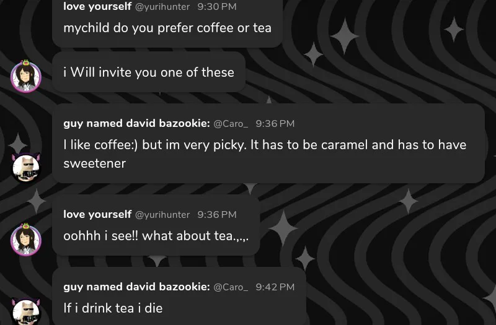
Task: Click "love yourself" username above the "oohhh i see" message
Action: pyautogui.click(x=97, y=215)
